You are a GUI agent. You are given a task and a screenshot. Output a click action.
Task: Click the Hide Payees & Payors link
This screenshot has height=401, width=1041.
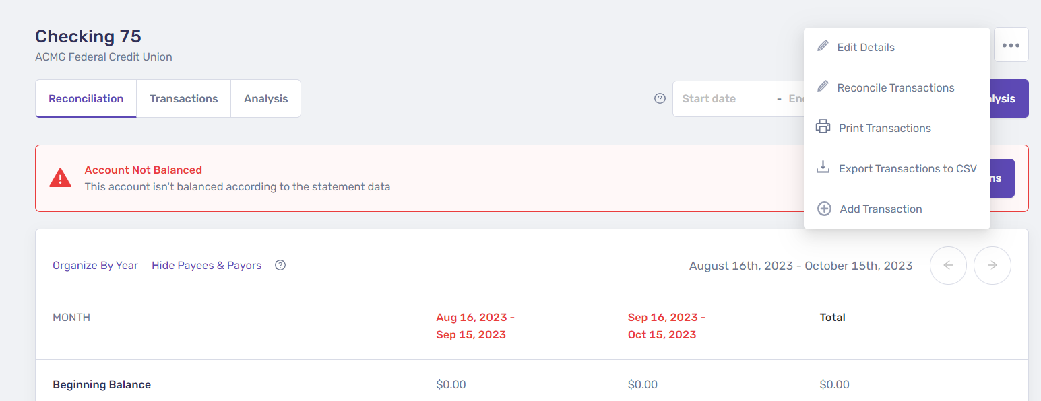tap(206, 265)
